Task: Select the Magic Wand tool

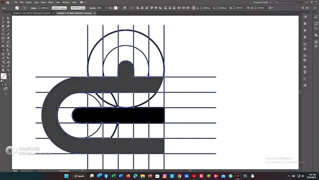Action: coord(3,22)
